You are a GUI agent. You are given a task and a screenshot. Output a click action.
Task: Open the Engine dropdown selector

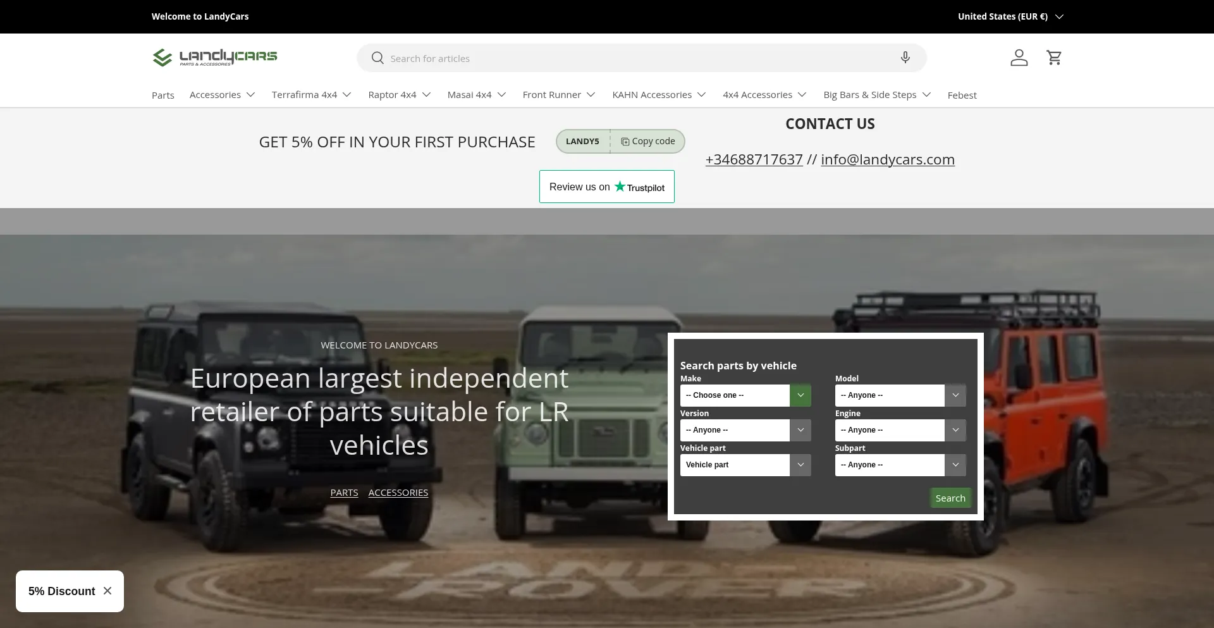click(x=900, y=430)
